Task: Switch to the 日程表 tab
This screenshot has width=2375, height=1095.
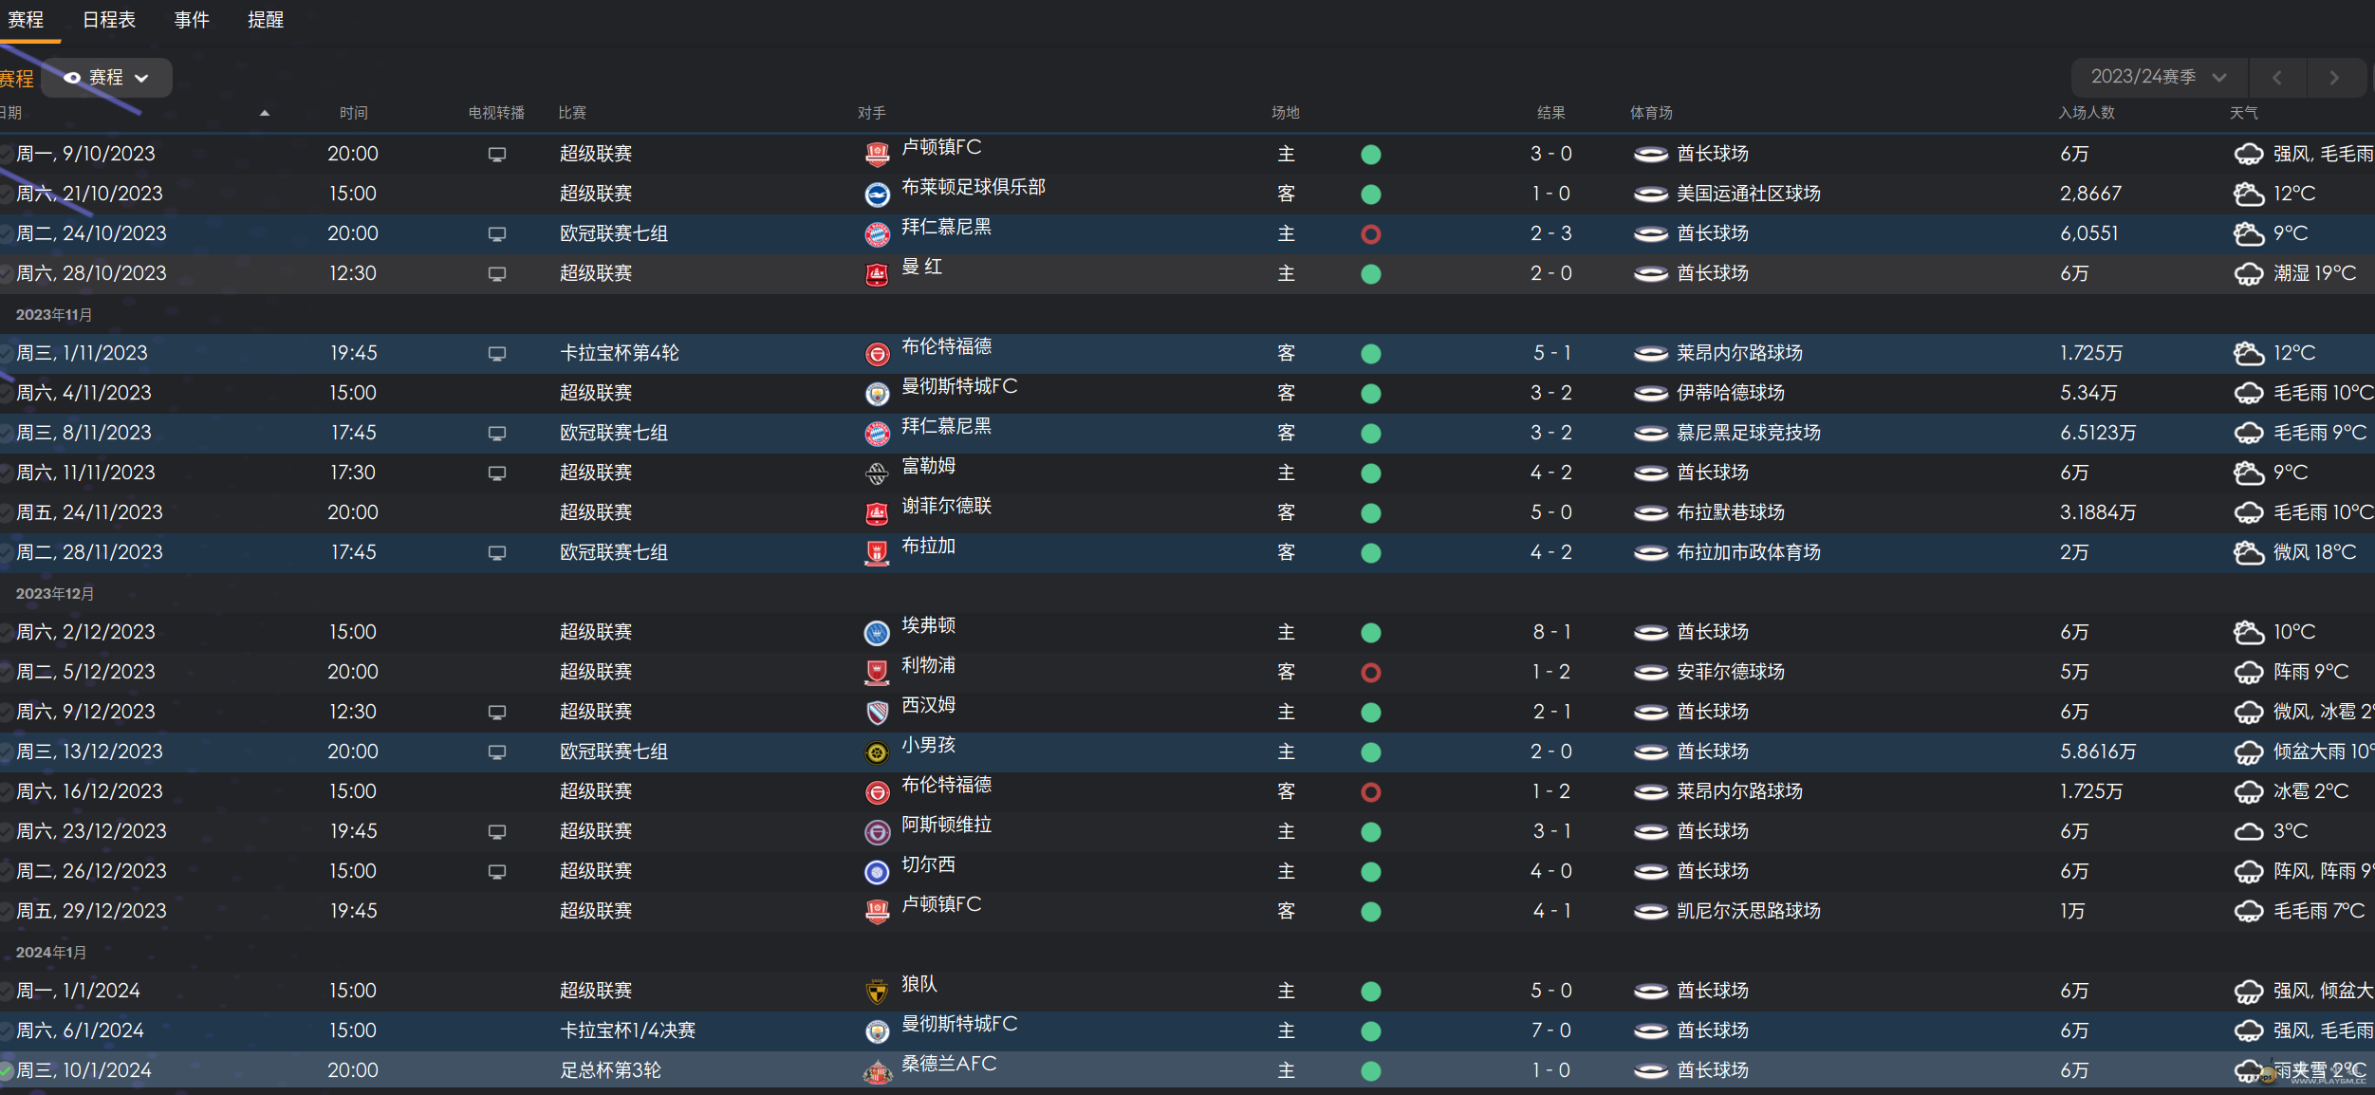Action: click(x=108, y=20)
